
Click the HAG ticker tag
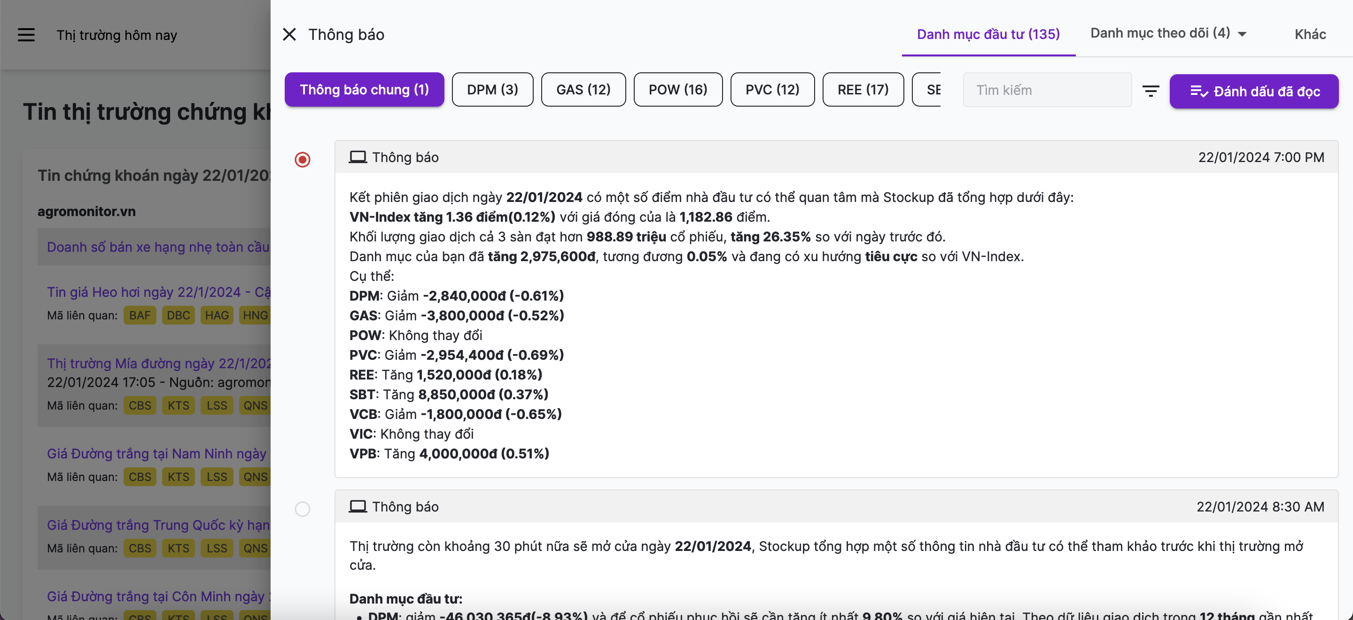click(x=217, y=316)
